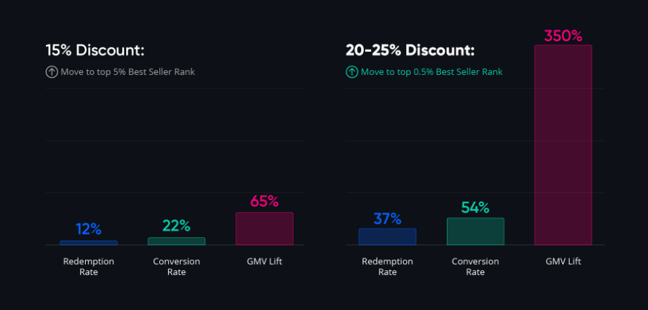The image size is (648, 310).
Task: Click 'Move to top 5% Best Seller Rank' text
Action: [x=128, y=72]
